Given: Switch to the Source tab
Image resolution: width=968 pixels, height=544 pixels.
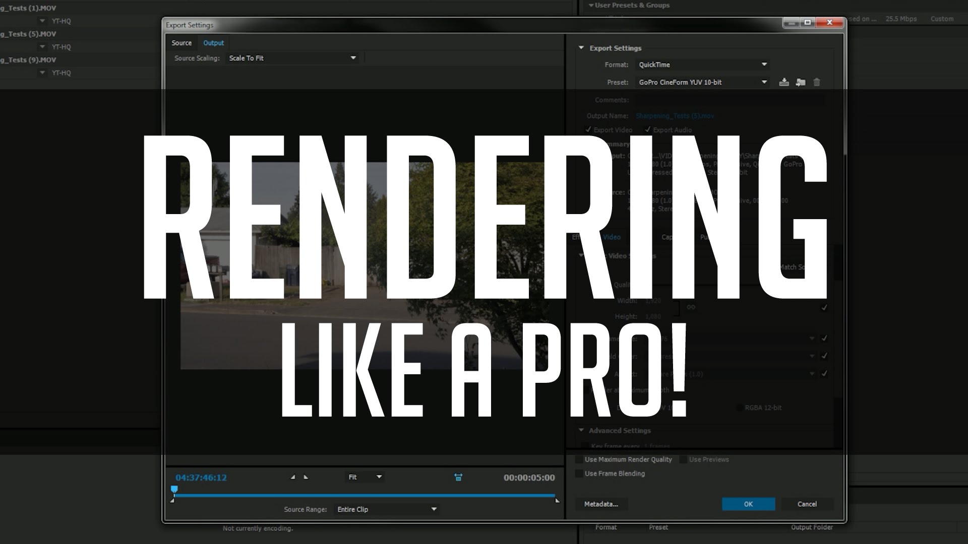Looking at the screenshot, I should 181,43.
